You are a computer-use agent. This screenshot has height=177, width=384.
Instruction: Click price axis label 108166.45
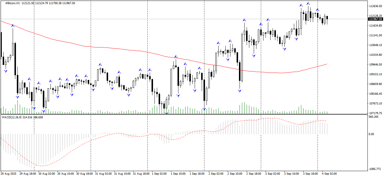[x=375, y=94]
